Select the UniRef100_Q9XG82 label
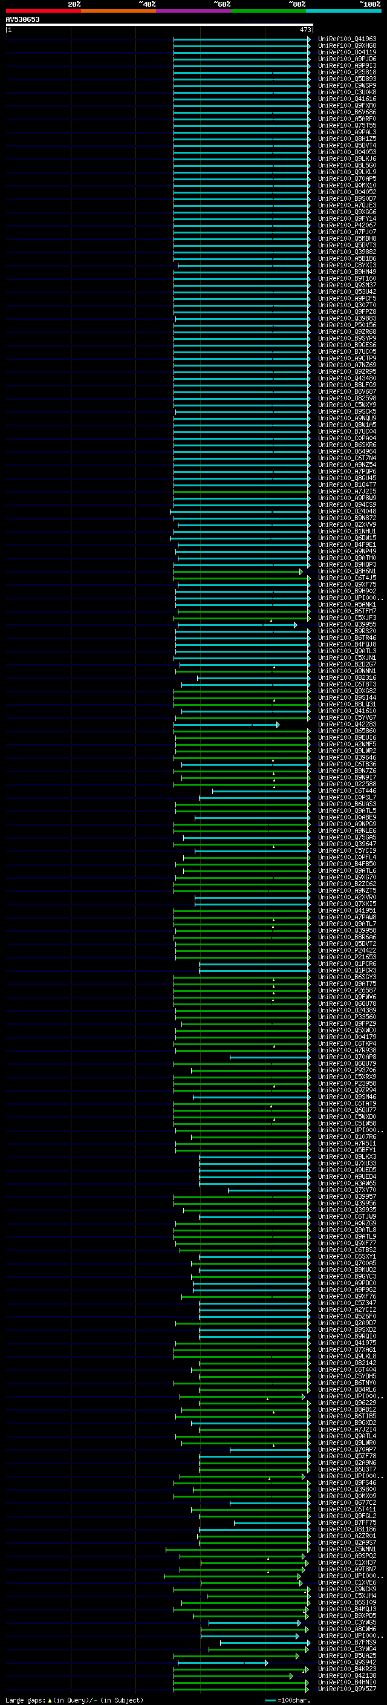This screenshot has width=387, height=1705. 346,691
